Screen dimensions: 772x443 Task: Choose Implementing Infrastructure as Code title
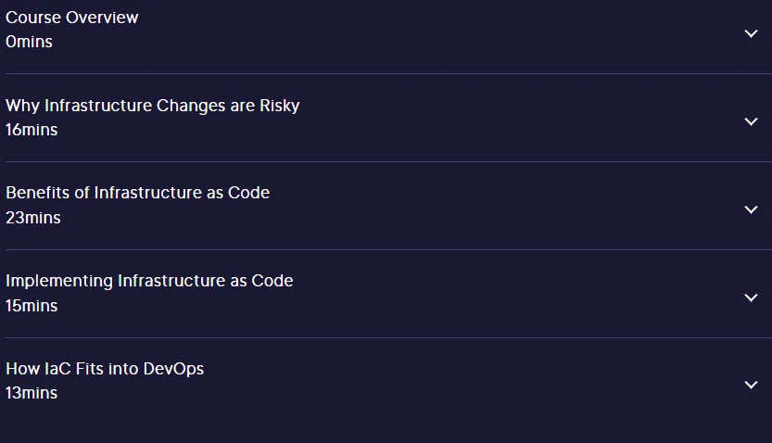point(149,281)
